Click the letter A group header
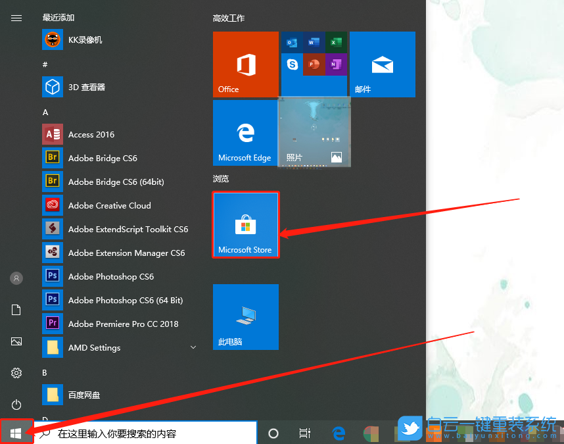 coord(45,112)
